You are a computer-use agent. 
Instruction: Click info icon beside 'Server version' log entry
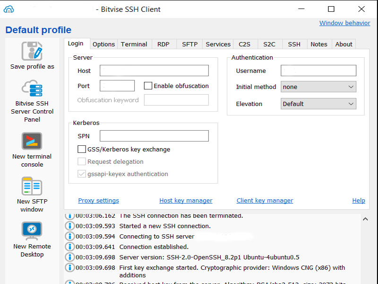(70, 257)
